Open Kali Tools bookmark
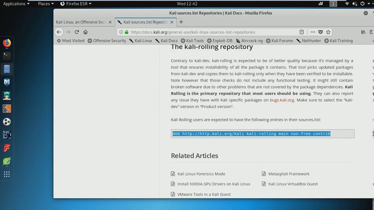The height and width of the screenshot is (210, 374). (x=192, y=40)
